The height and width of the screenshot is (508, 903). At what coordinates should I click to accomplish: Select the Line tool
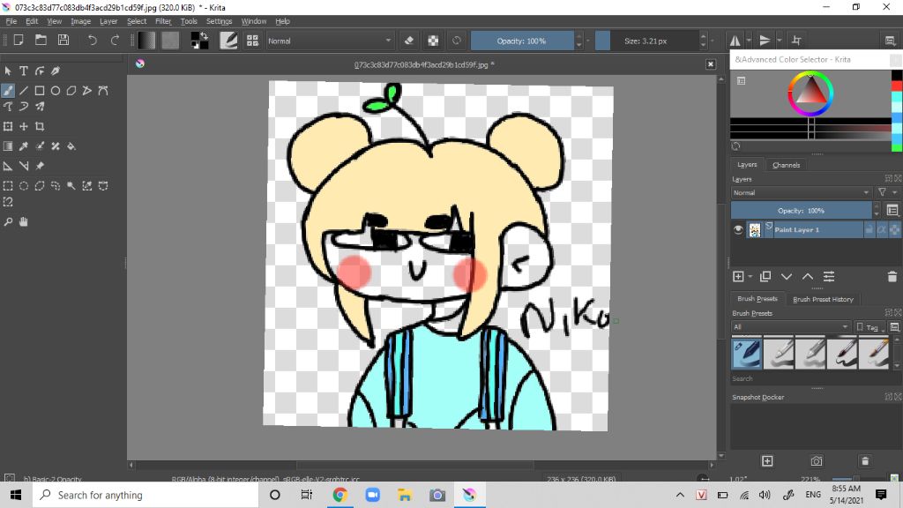click(x=24, y=91)
